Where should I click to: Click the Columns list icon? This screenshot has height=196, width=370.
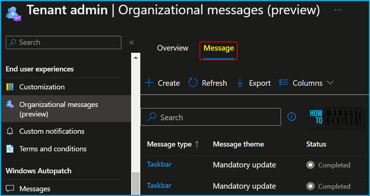284,82
